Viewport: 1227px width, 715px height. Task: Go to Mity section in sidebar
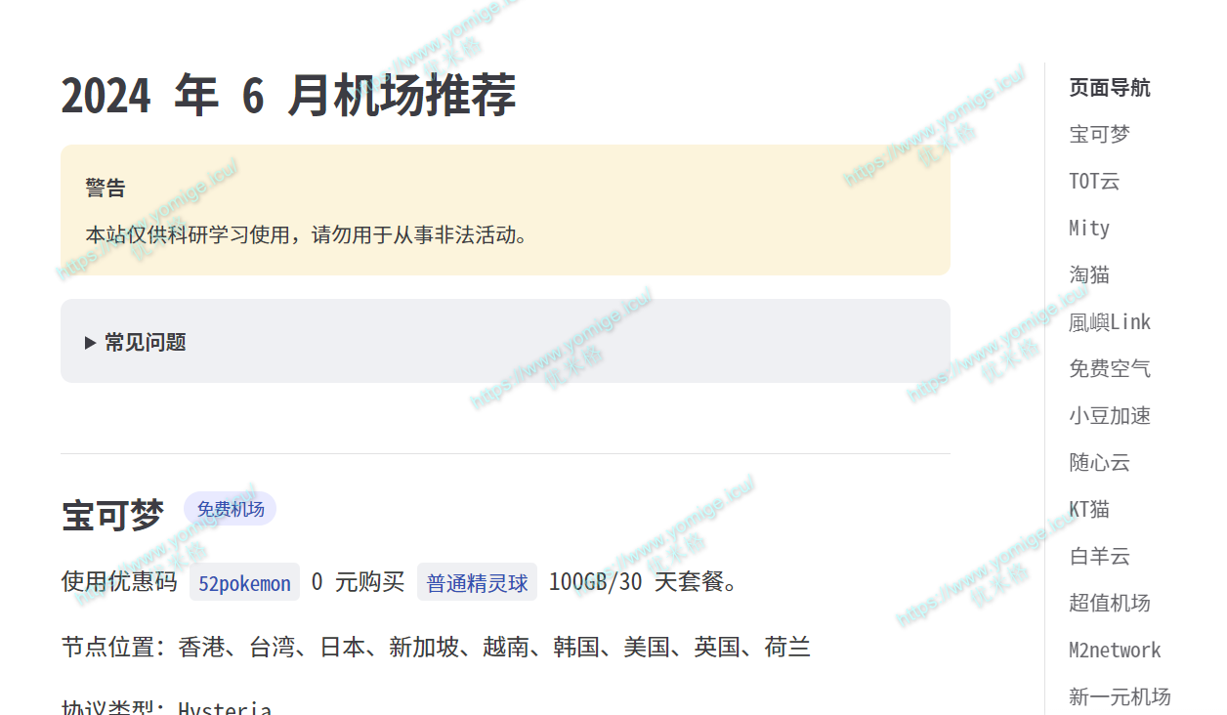pyautogui.click(x=1089, y=229)
